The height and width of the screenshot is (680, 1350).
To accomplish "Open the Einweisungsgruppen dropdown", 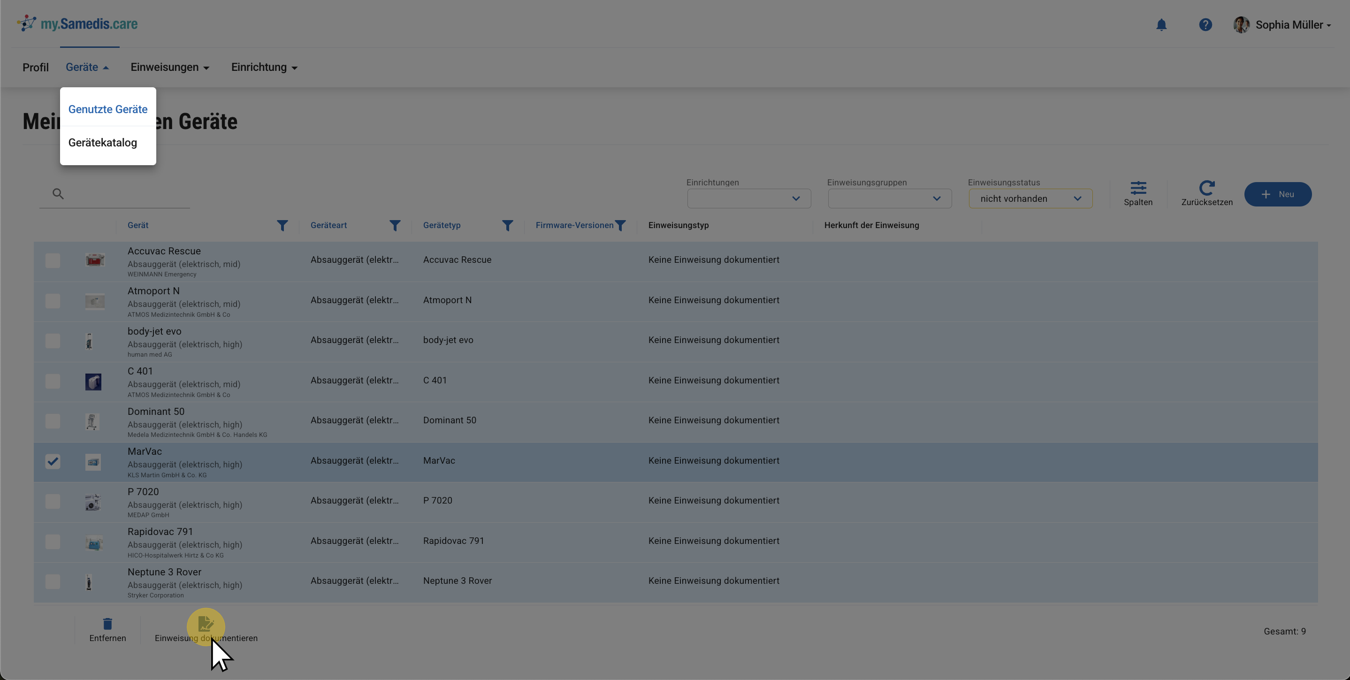I will pyautogui.click(x=889, y=199).
